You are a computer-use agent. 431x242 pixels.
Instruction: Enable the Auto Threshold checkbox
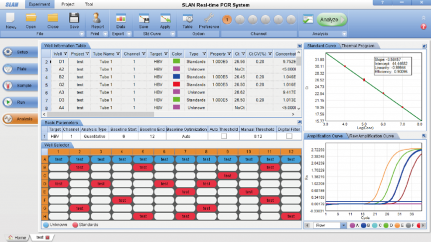tap(224, 136)
